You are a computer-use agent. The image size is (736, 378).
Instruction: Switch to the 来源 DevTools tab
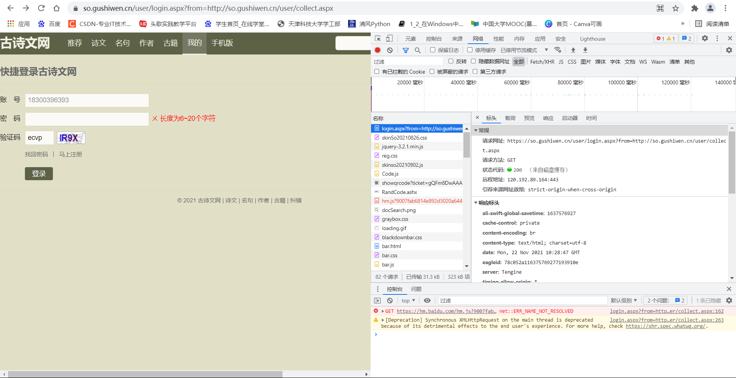click(x=457, y=39)
